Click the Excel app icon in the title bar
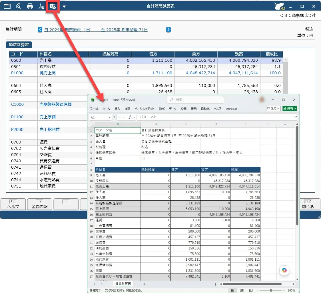321x293 pixels. (x=93, y=100)
